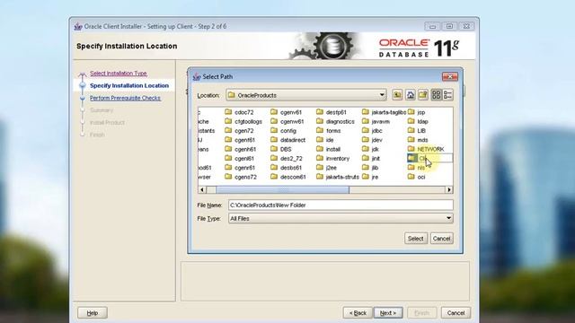This screenshot has width=575, height=323.
Task: Click the right scroll arrow in file list
Action: coord(449,189)
